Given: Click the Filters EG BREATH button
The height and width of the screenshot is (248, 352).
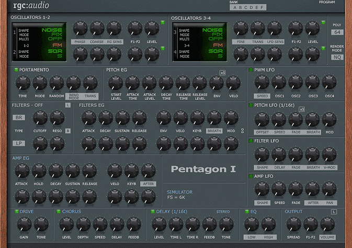Looking at the screenshot, I should (213, 131).
